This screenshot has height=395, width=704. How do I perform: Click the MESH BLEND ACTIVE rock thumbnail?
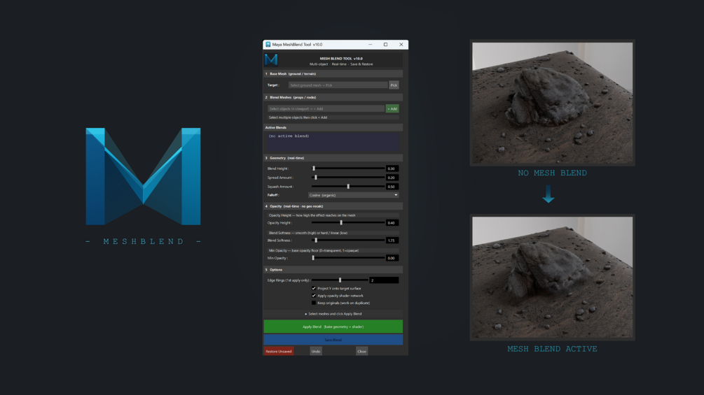coord(552,278)
